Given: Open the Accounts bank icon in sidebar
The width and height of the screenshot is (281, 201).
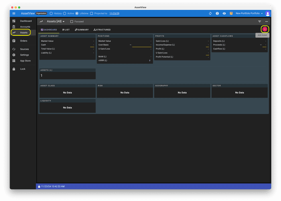Looking at the screenshot, I should [14, 27].
